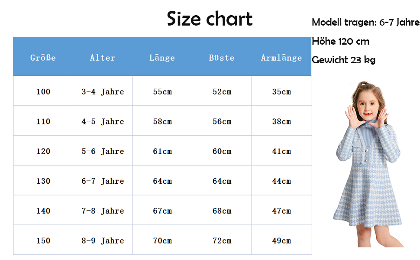420x260 pixels.
Task: Select size 140 in the chart
Action: click(x=43, y=211)
